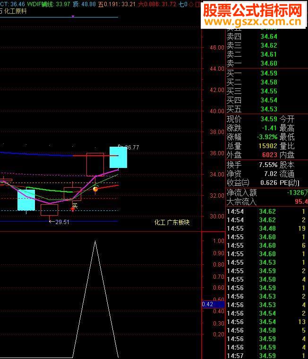The width and height of the screenshot is (308, 359).
Task: Select tick row 14:55 34.53 volume 1
Action: point(266,262)
